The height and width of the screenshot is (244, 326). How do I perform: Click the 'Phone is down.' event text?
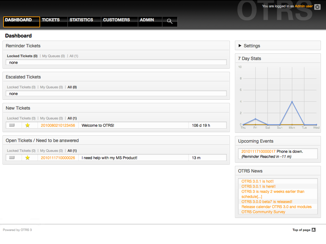point(290,152)
